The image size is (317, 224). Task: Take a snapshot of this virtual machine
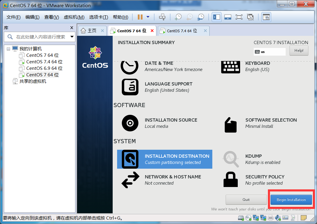pyautogui.click(x=178, y=17)
